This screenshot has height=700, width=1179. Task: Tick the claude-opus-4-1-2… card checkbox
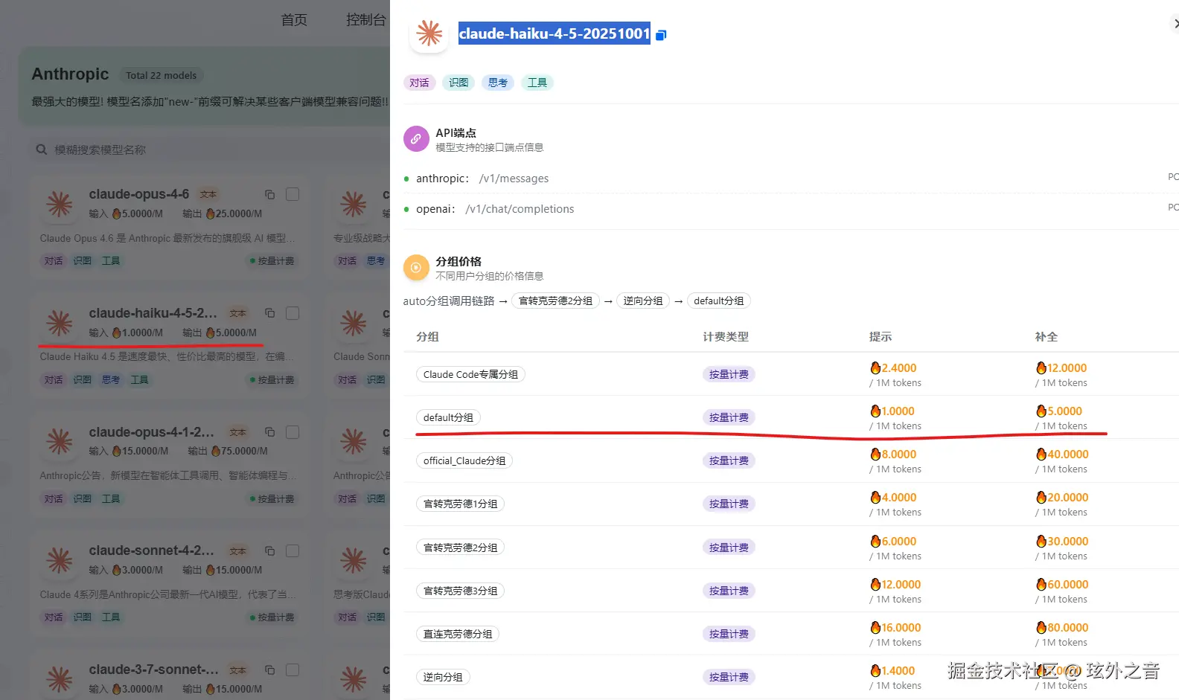point(293,432)
